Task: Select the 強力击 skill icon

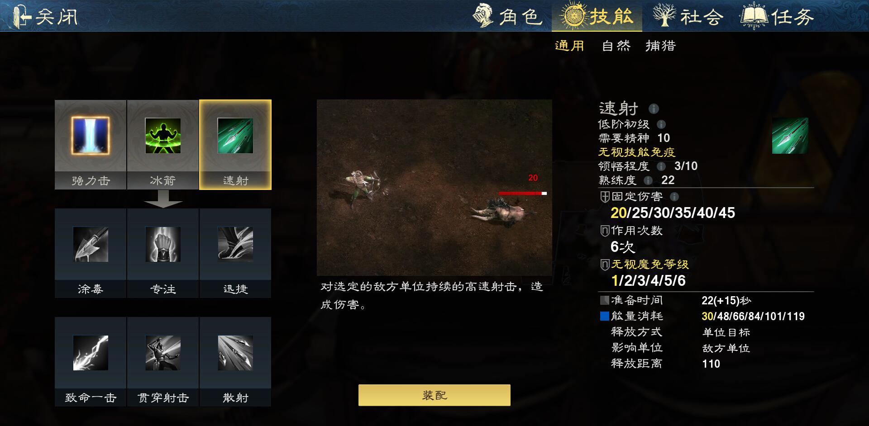Action: pos(91,136)
